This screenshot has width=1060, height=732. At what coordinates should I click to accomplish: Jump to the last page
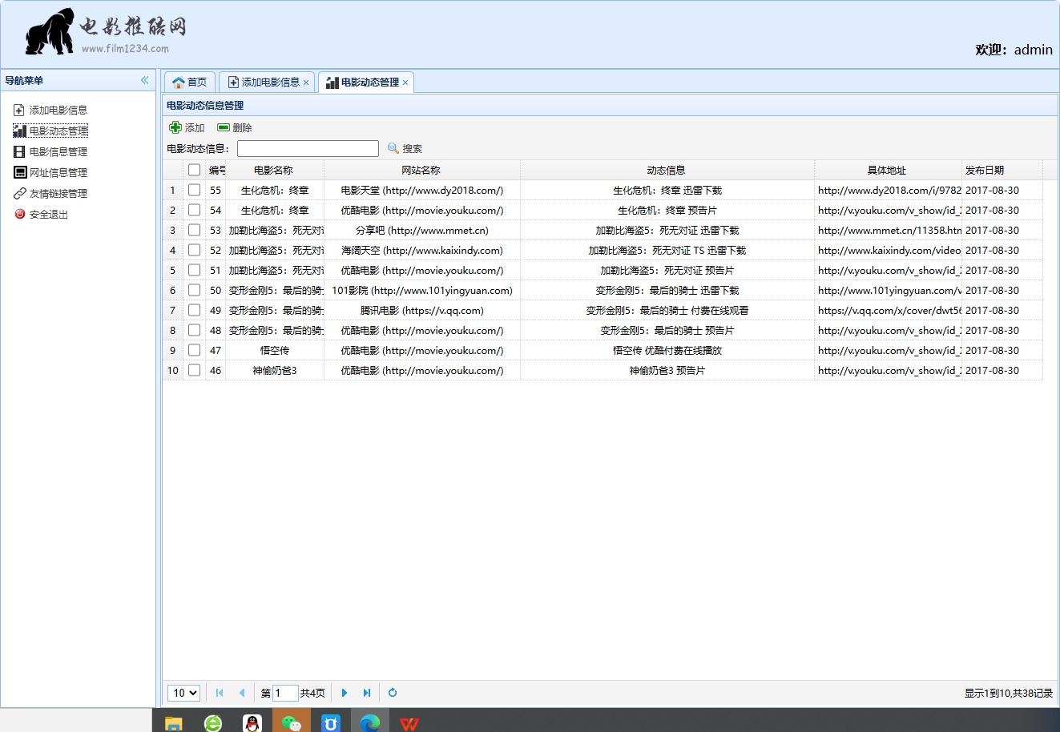coord(367,694)
